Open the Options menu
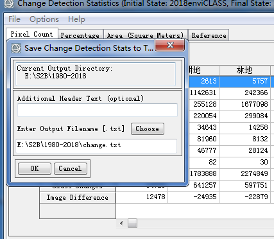Screen dimensions: 274x239 (x=44, y=19)
